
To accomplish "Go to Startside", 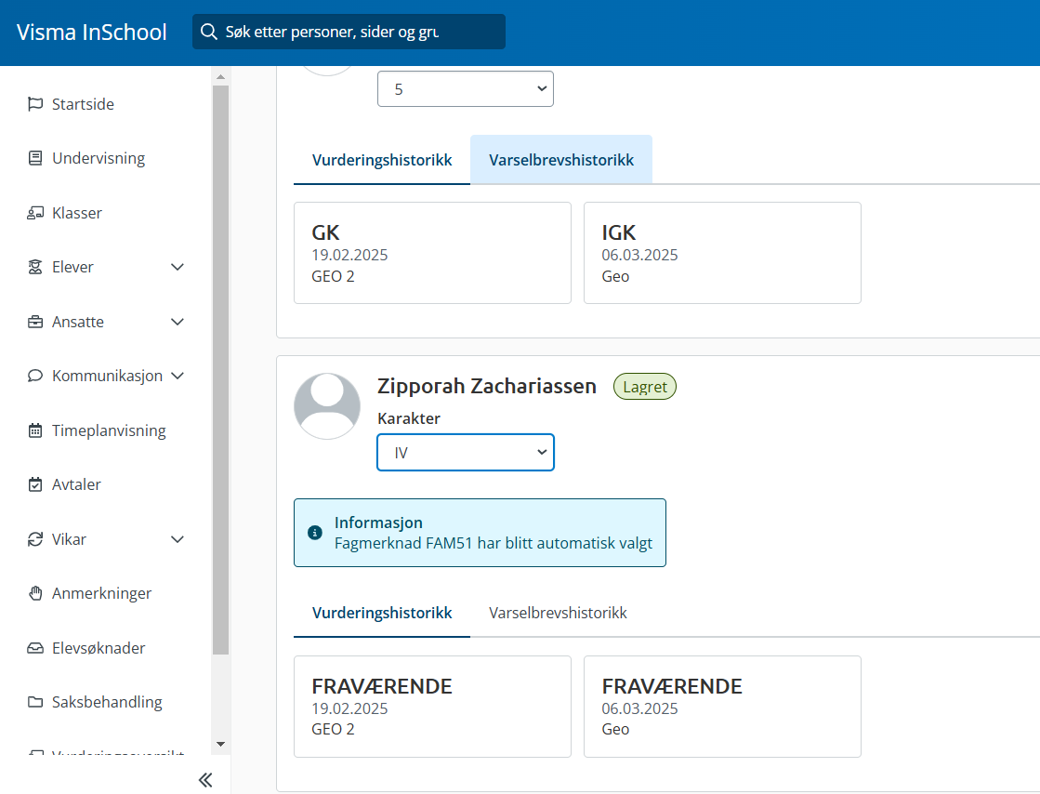I will tap(83, 104).
